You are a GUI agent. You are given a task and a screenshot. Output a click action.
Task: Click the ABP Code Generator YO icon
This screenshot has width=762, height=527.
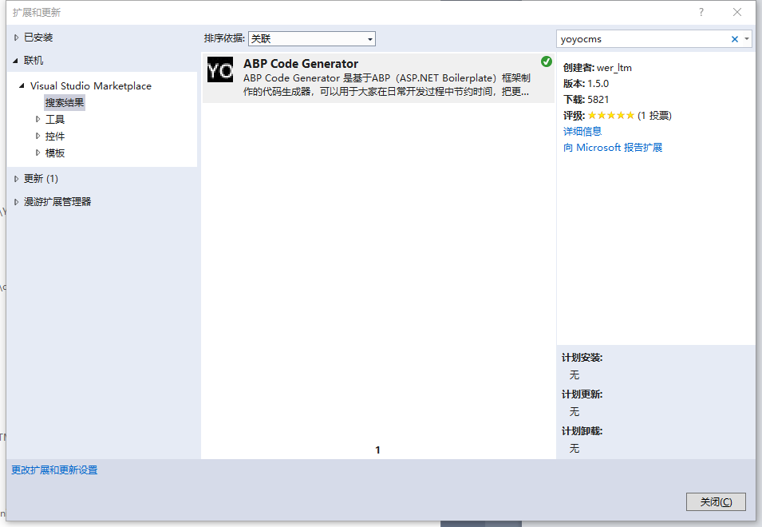(219, 70)
